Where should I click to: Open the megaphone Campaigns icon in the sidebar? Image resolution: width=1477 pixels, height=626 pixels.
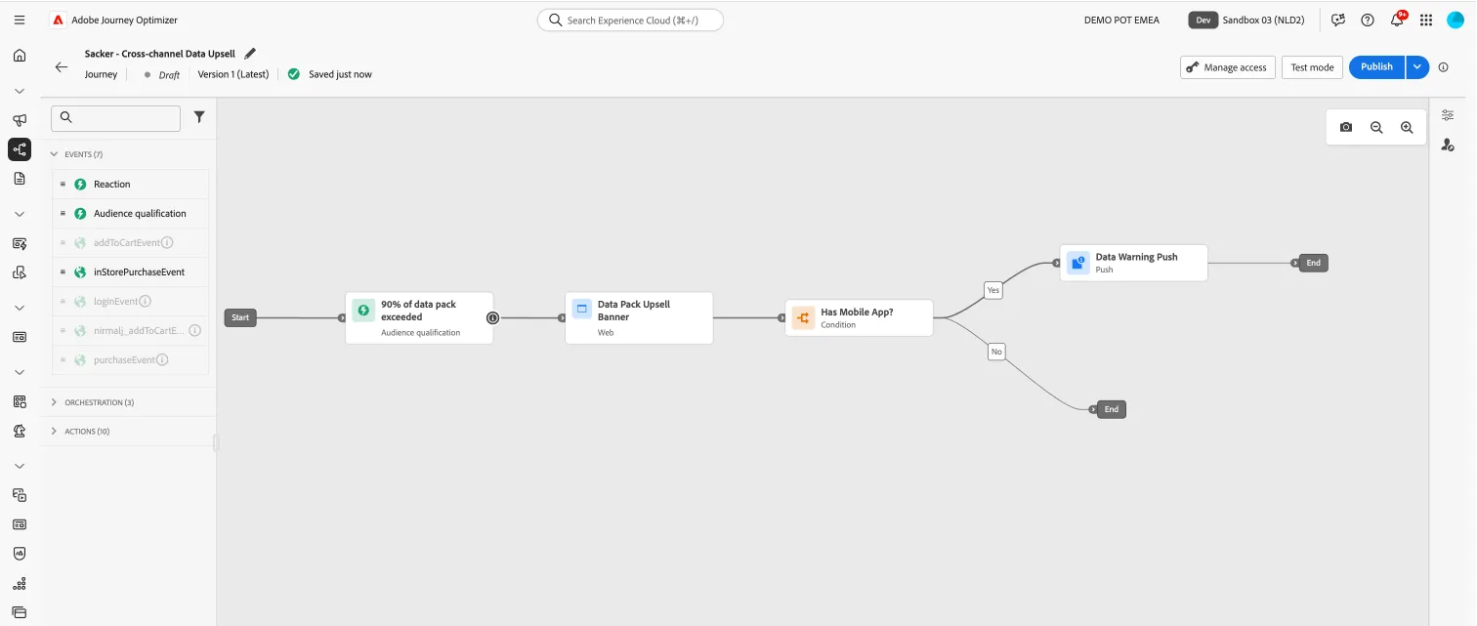(x=20, y=120)
